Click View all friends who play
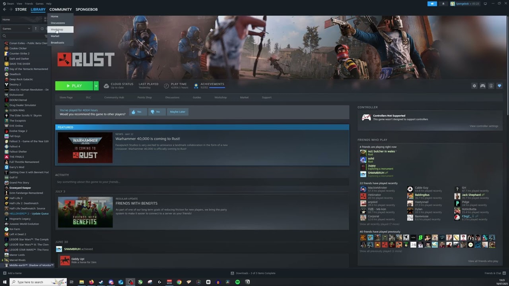509x286 pixels. point(483,261)
